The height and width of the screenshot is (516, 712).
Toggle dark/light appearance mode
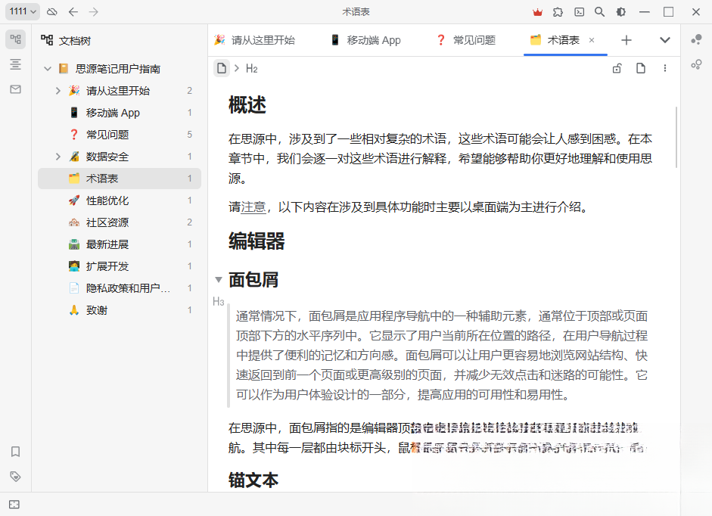tap(620, 12)
